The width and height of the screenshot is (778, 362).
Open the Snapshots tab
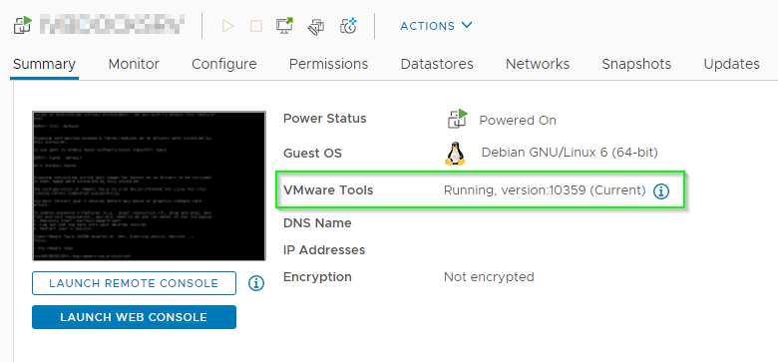pos(636,64)
